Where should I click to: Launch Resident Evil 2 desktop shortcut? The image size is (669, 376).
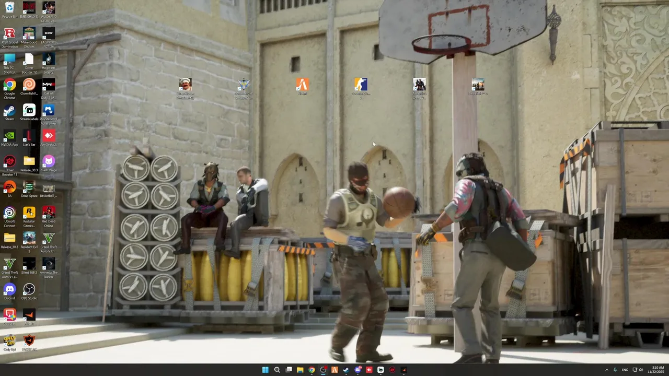tap(29, 243)
